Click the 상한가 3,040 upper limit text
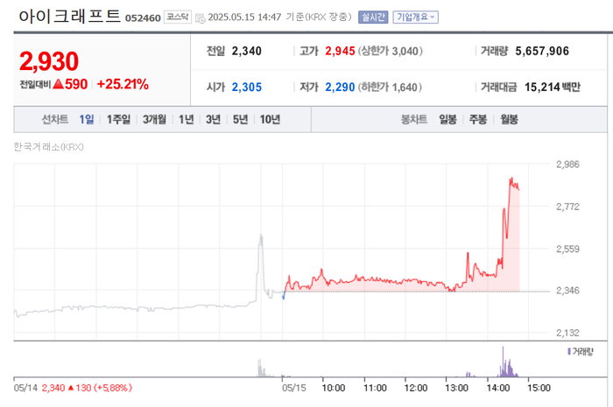This screenshot has height=407, width=613. (391, 51)
